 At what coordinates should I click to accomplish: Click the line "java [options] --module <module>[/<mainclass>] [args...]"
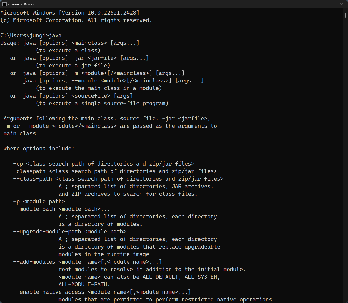click(113, 81)
